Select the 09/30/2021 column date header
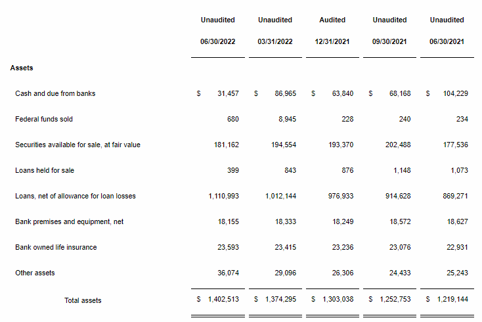Viewport: 482px width, 322px height. pyautogui.click(x=389, y=42)
